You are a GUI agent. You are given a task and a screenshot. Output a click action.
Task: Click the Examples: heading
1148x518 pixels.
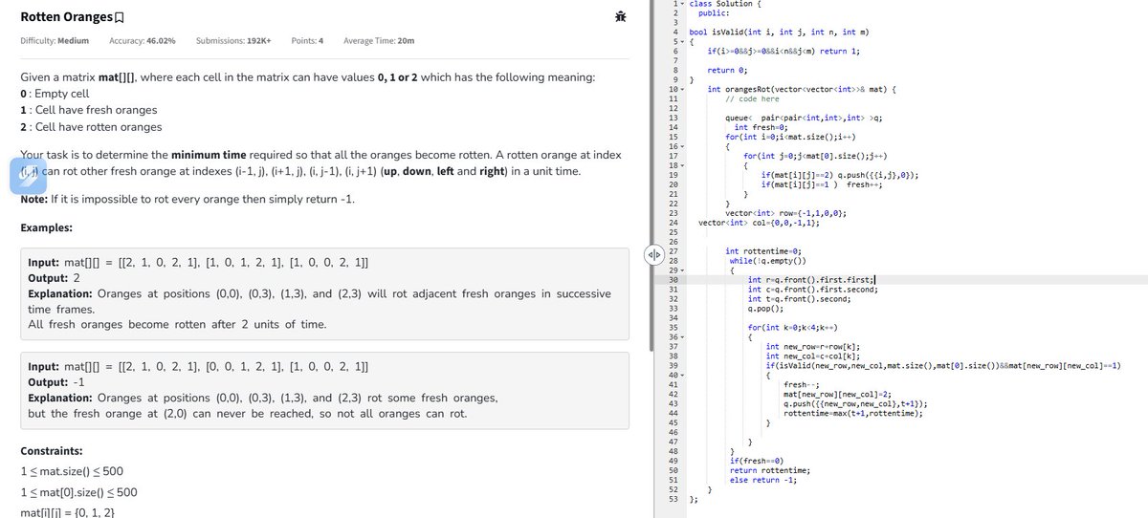pyautogui.click(x=47, y=227)
